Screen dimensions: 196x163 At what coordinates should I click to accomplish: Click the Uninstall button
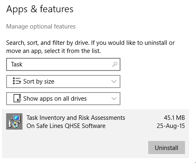tap(167, 148)
